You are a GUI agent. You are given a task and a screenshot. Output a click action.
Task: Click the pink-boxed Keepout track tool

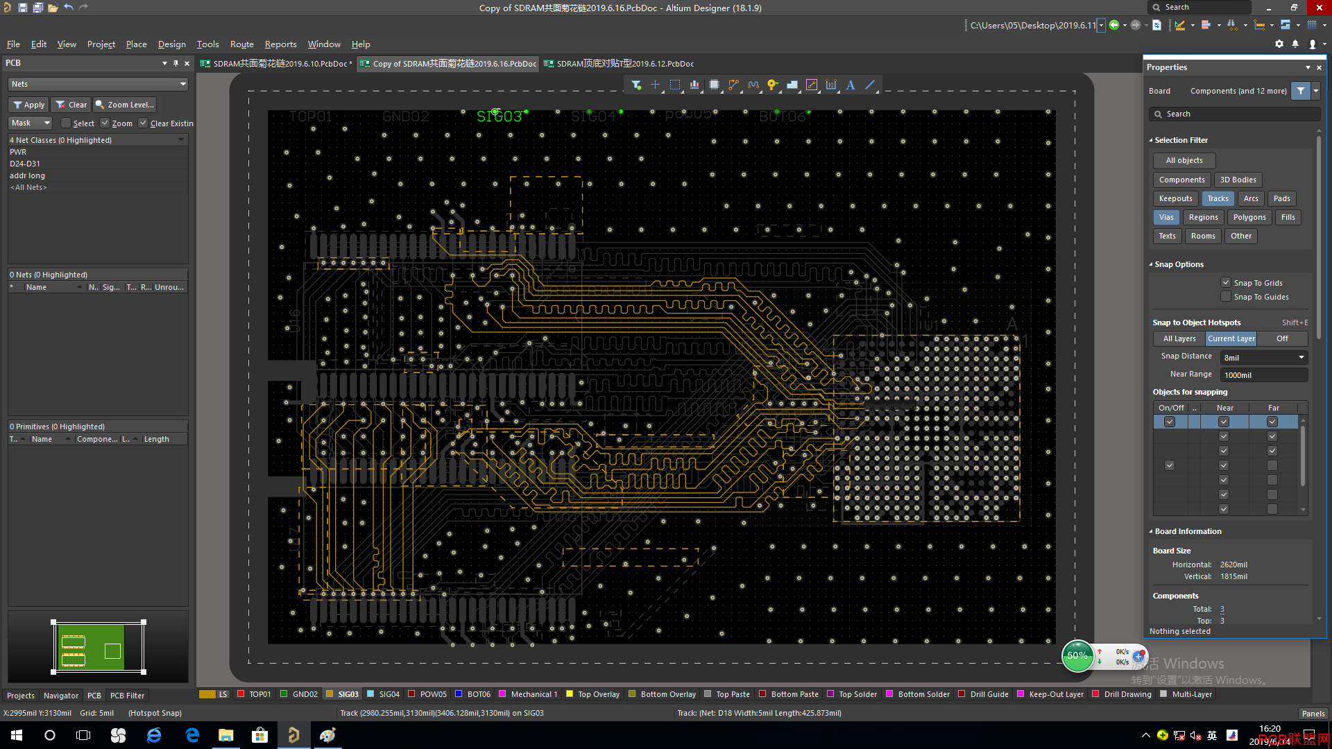tap(812, 85)
